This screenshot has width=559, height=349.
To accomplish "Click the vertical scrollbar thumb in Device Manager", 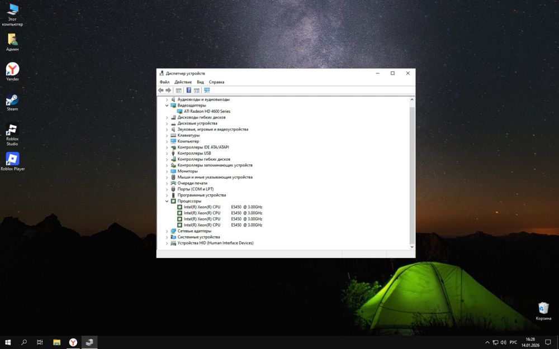I will 412,175.
